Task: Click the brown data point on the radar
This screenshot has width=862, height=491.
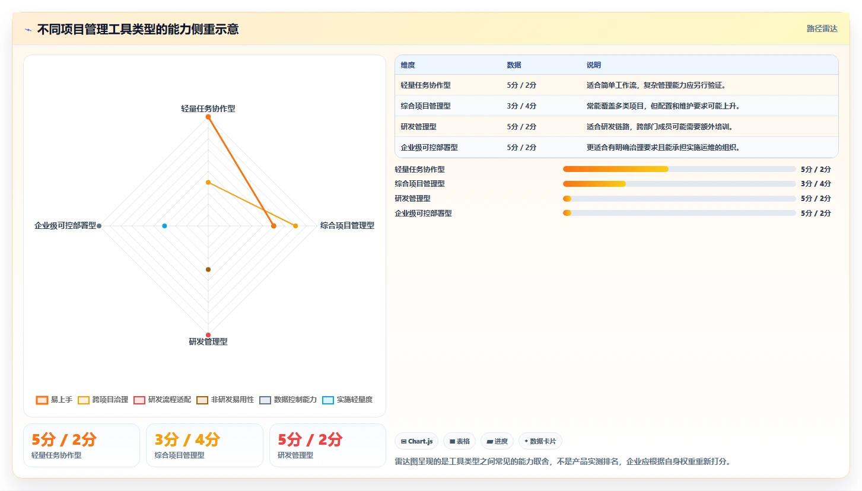Action: click(x=208, y=270)
